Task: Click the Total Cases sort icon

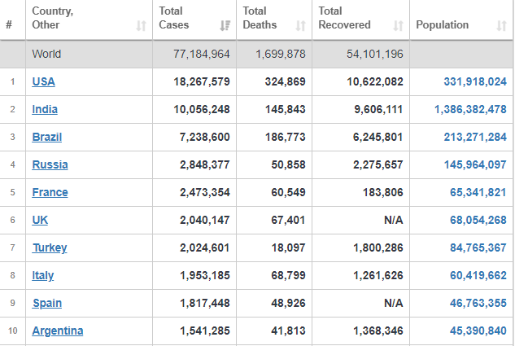Action: point(225,25)
